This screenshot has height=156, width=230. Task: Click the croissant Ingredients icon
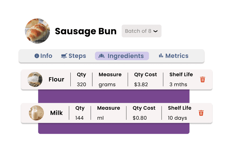102,56
